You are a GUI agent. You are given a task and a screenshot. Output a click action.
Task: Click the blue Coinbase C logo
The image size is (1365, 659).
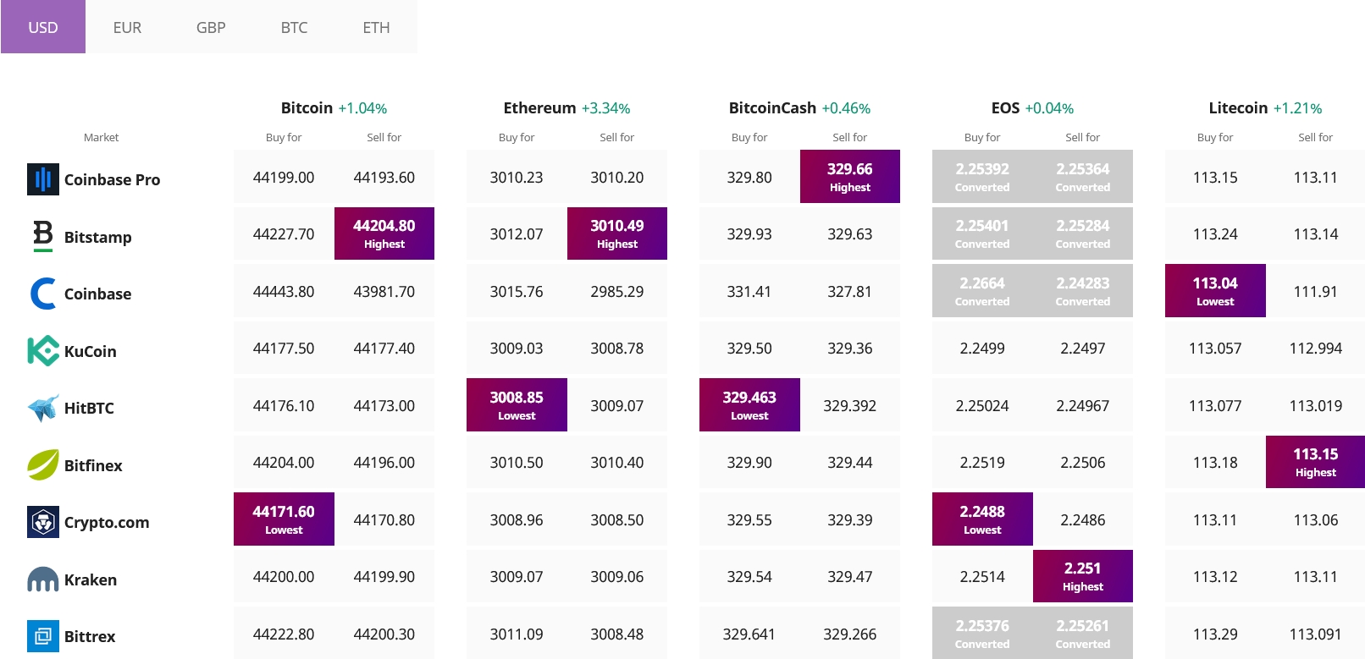click(43, 294)
